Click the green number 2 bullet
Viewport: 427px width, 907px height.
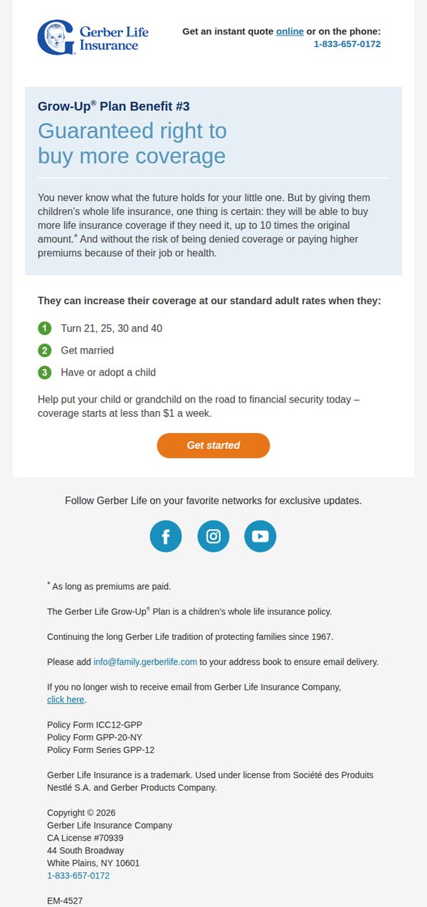[x=45, y=351]
